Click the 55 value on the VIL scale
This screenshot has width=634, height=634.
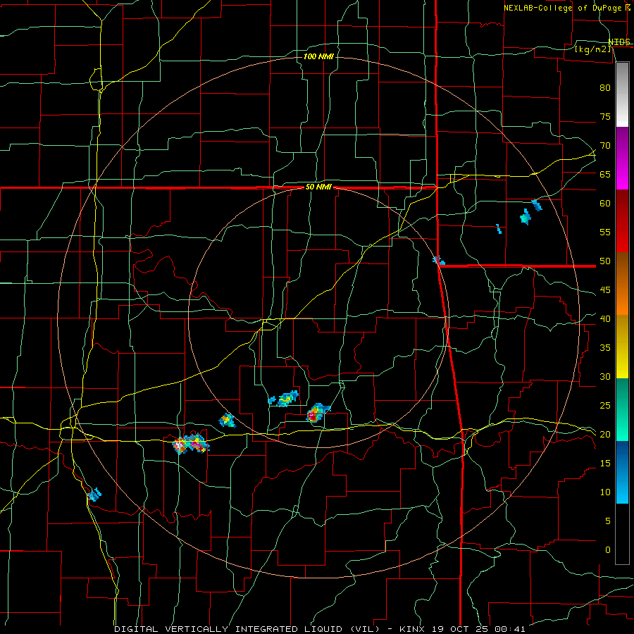click(x=605, y=232)
